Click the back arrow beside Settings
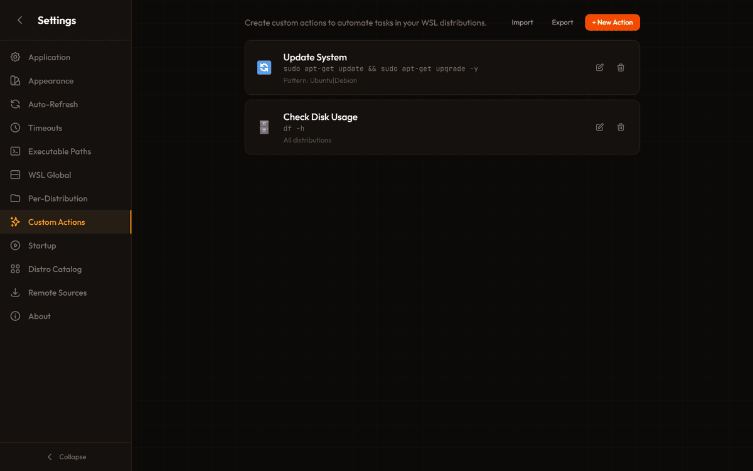The width and height of the screenshot is (753, 471). pos(19,19)
